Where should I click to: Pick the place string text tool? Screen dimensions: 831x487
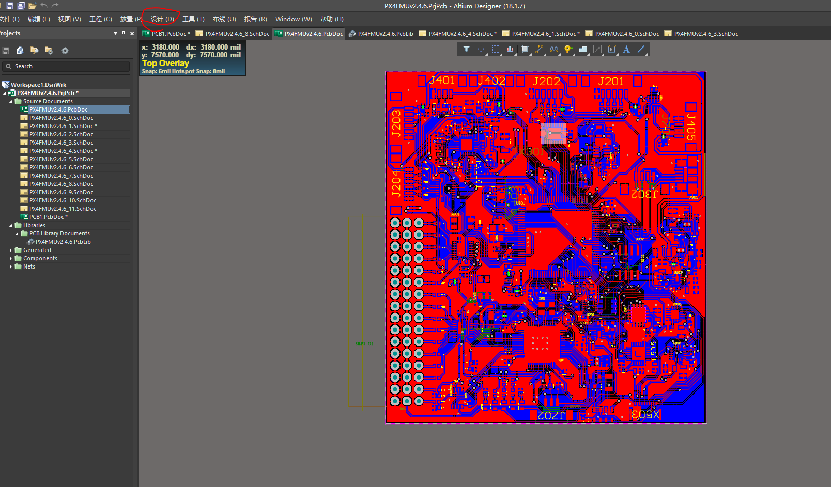point(626,49)
